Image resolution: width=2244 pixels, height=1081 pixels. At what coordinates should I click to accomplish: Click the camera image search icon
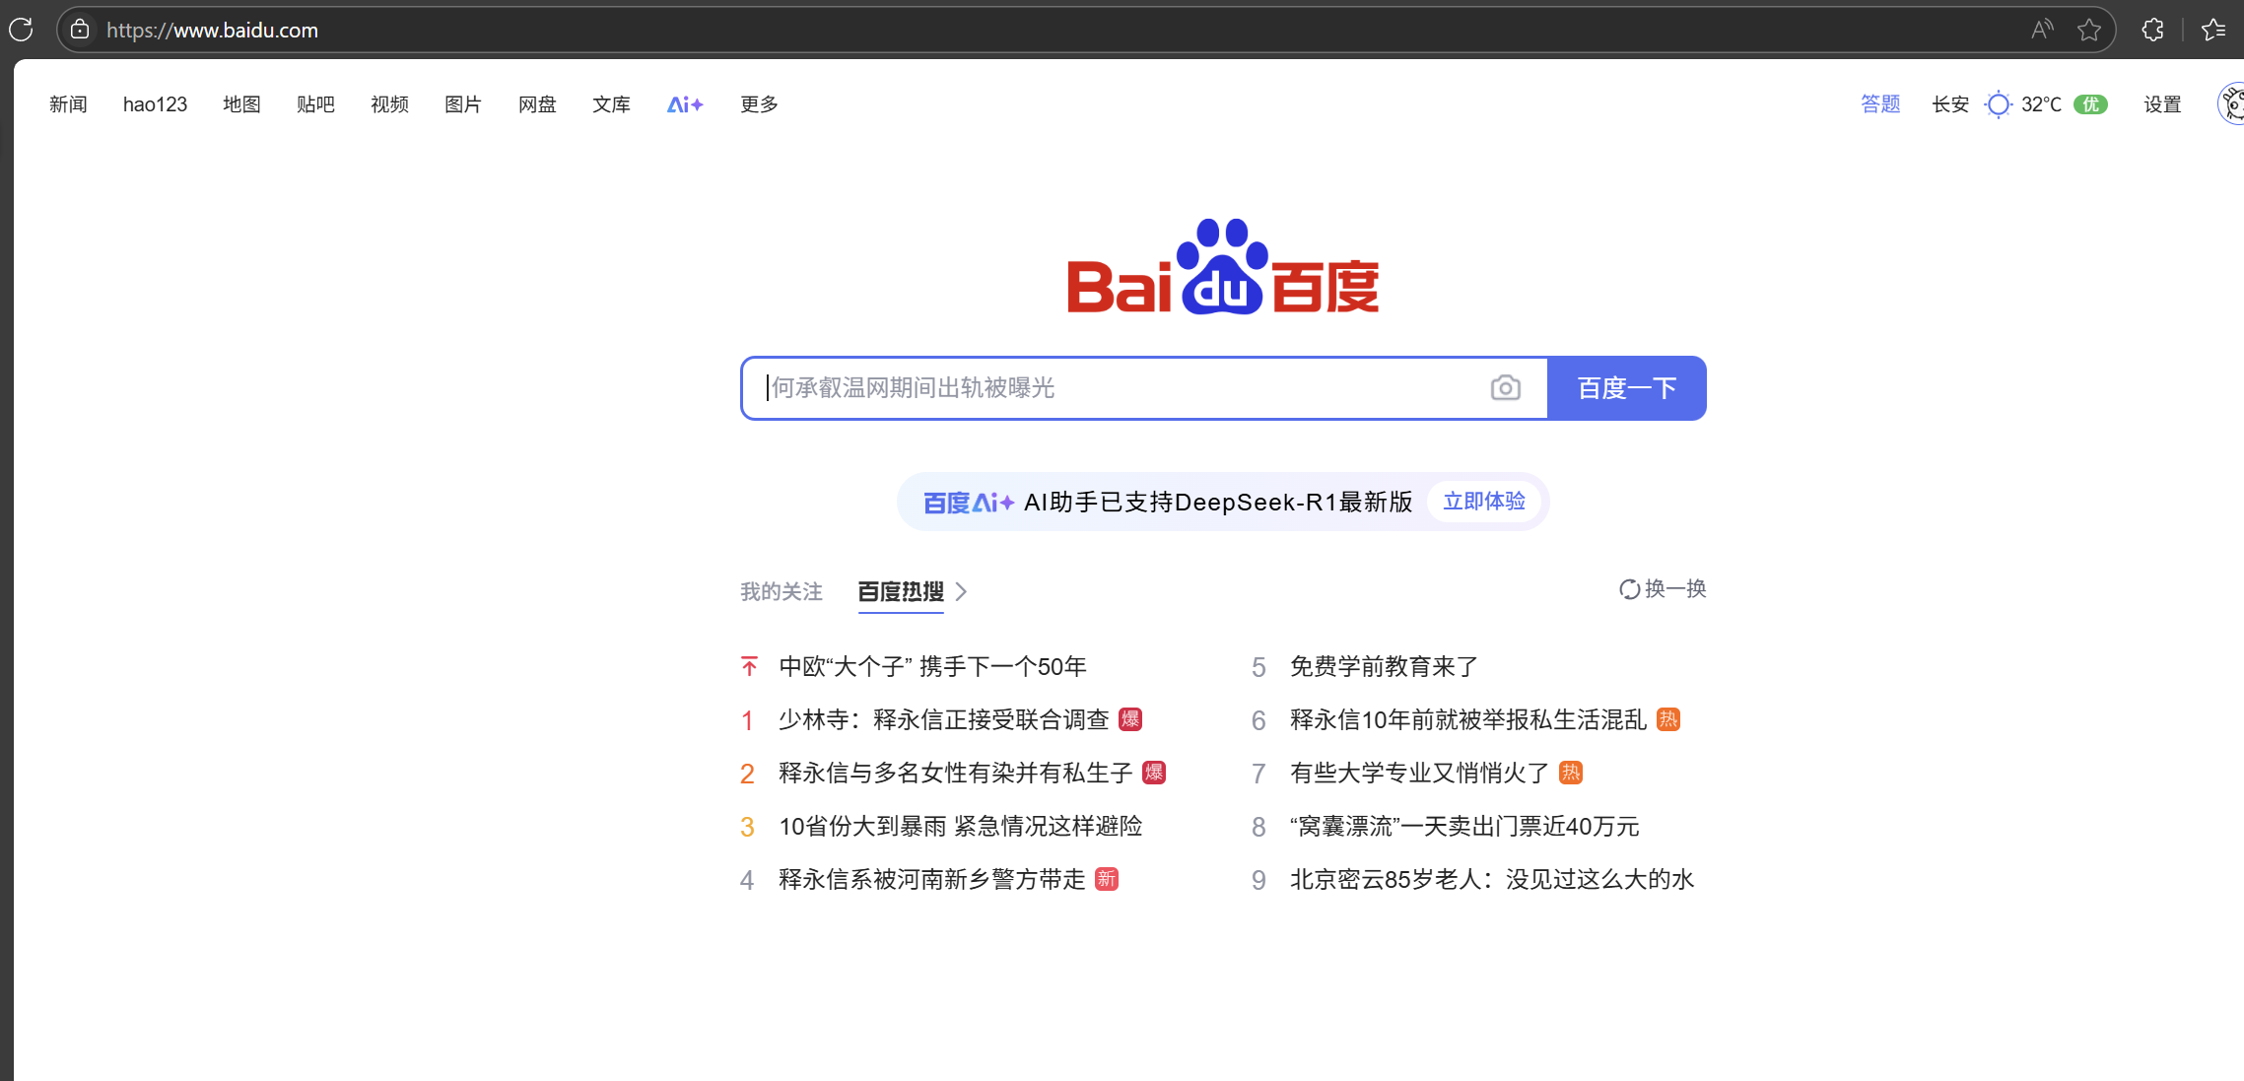coord(1505,387)
